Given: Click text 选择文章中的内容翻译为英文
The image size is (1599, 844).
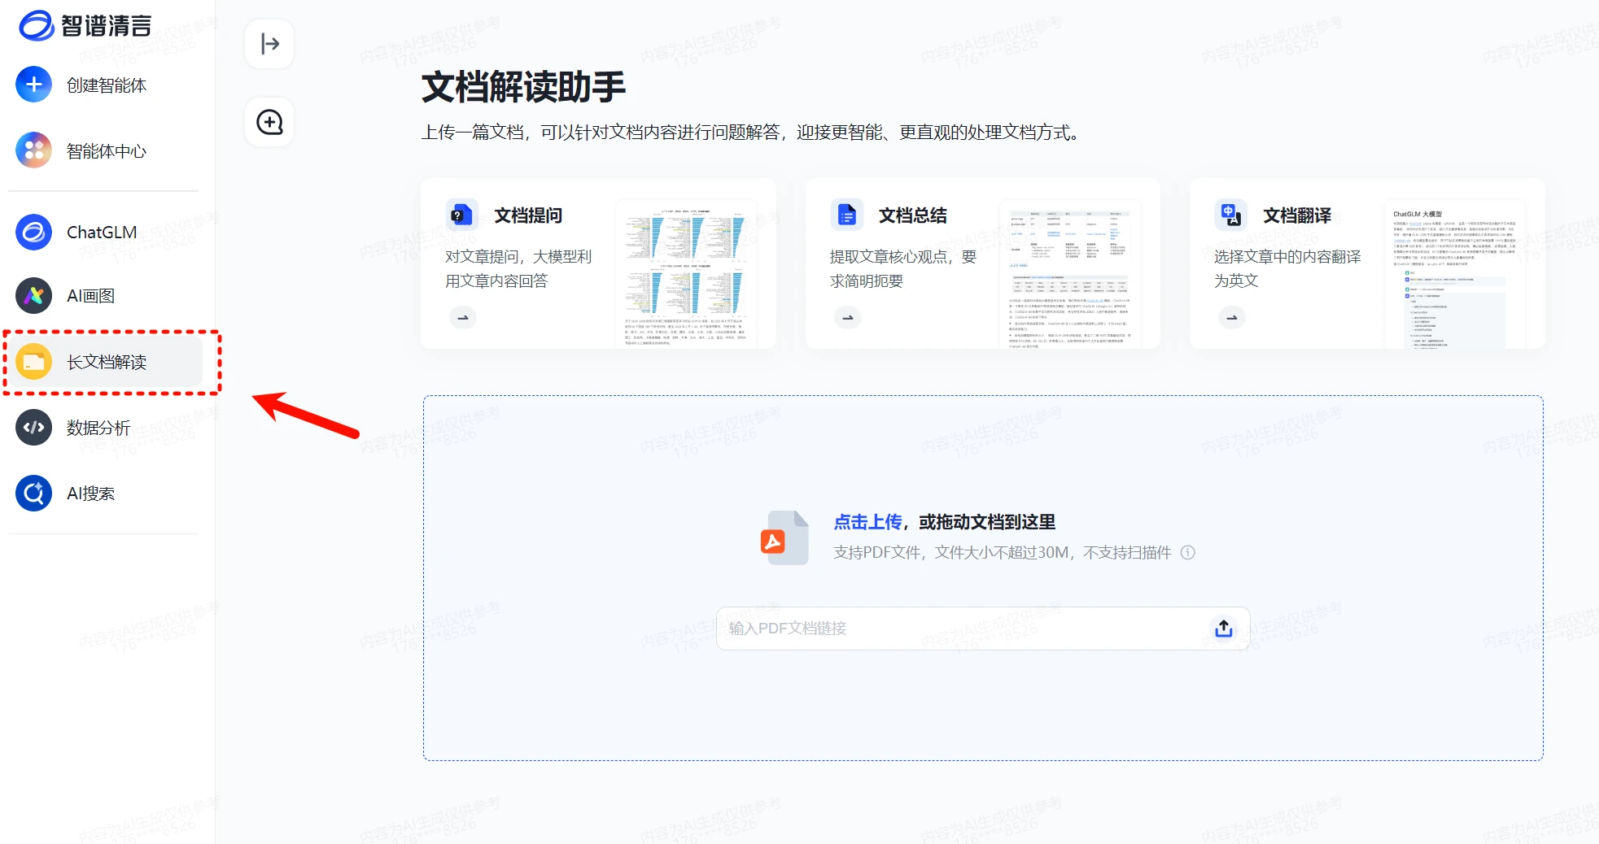Looking at the screenshot, I should pos(1287,268).
